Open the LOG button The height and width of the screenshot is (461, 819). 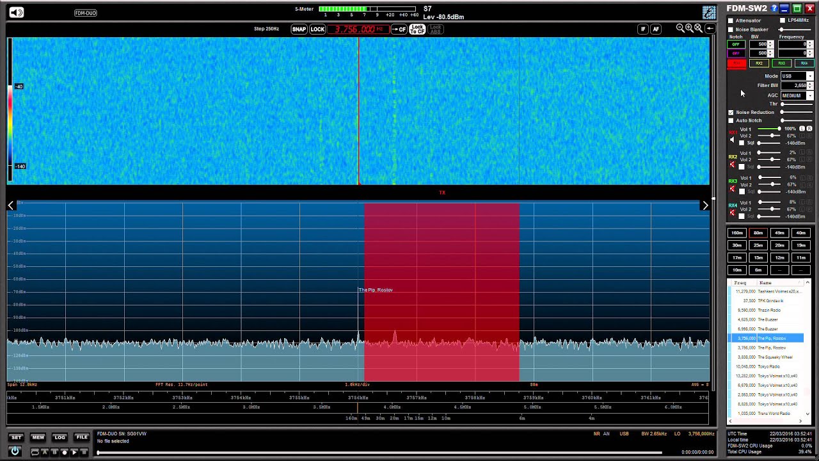[x=60, y=437]
